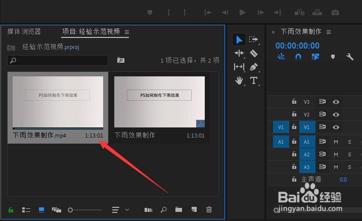This screenshot has height=221, width=362.
Task: Click the Find icon in project panel
Action: [164, 210]
